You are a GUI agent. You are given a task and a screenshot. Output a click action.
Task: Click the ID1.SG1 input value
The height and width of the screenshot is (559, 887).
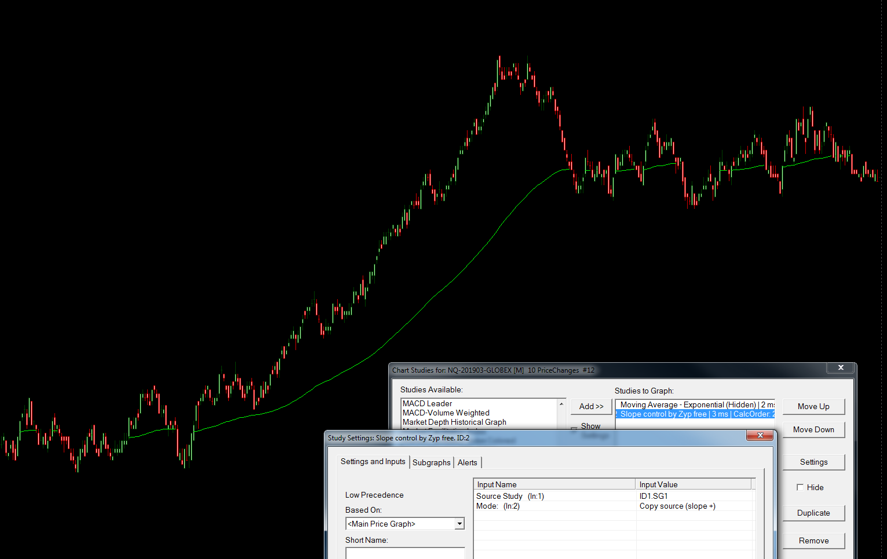[x=654, y=496]
